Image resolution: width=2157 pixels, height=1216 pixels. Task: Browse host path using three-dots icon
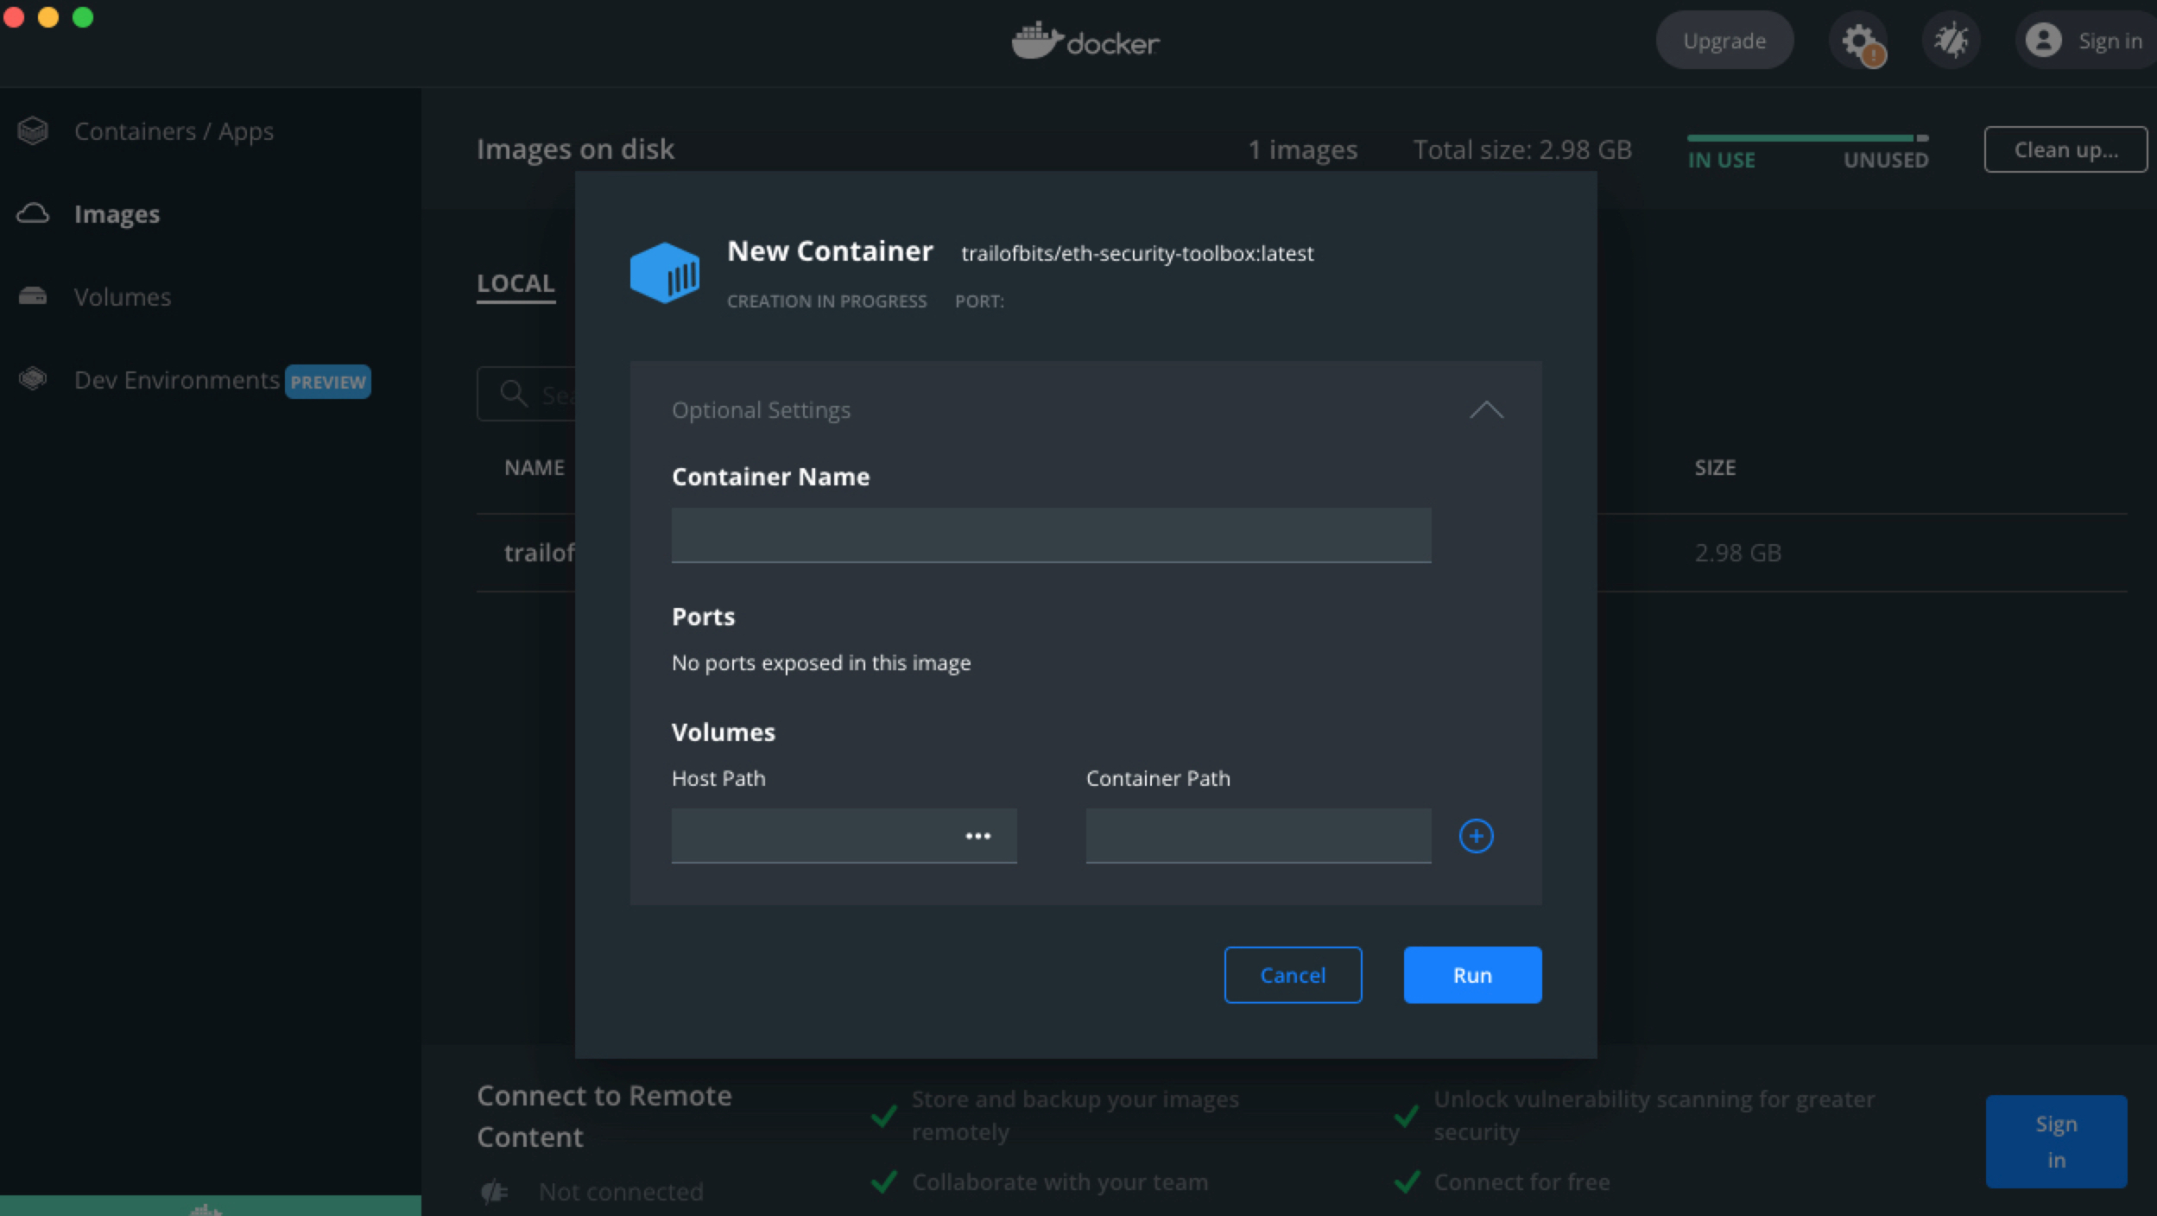click(977, 836)
